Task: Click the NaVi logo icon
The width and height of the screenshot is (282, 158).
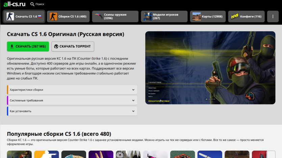Action: coord(235,17)
